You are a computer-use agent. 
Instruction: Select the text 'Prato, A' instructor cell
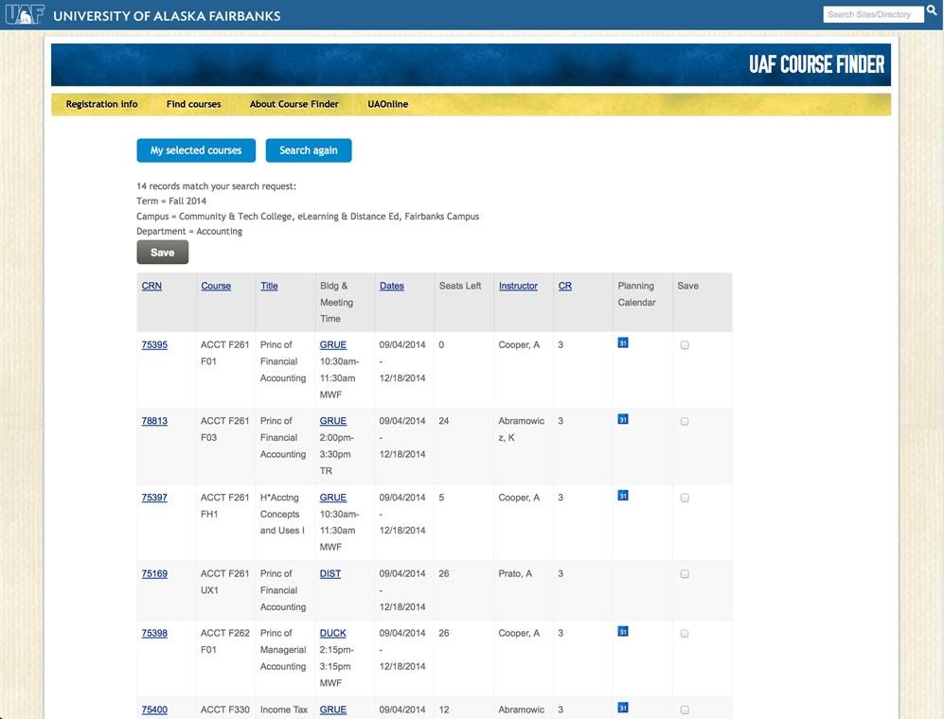pos(515,573)
